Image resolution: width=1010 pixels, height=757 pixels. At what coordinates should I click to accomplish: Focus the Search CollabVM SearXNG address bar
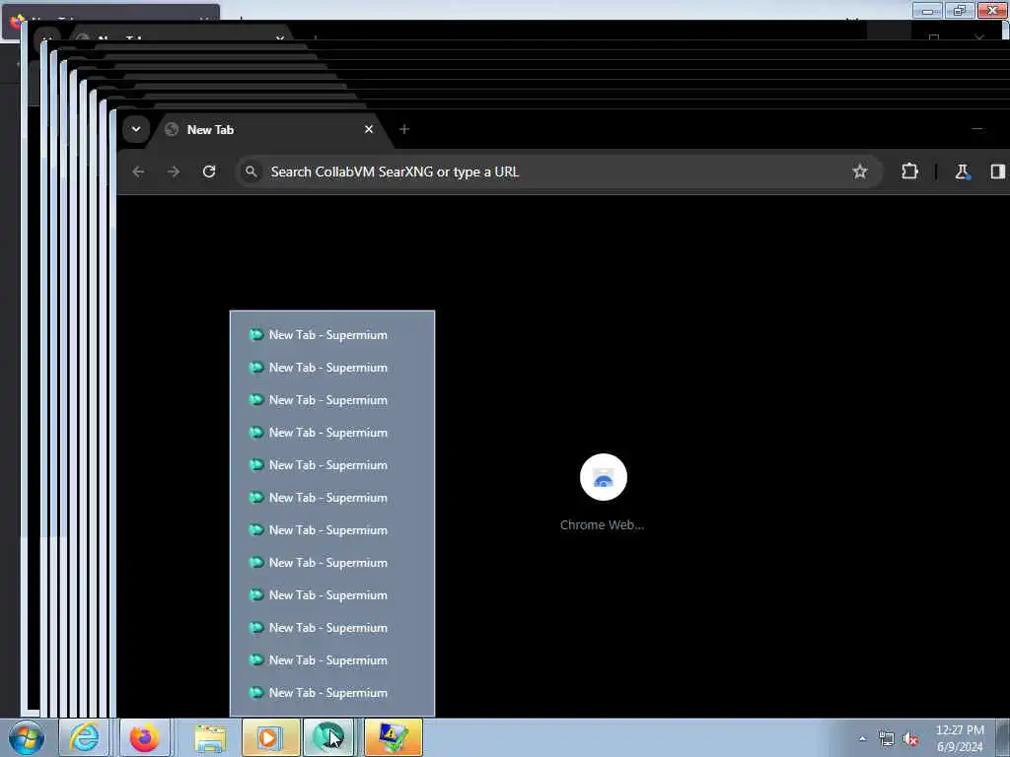[557, 172]
